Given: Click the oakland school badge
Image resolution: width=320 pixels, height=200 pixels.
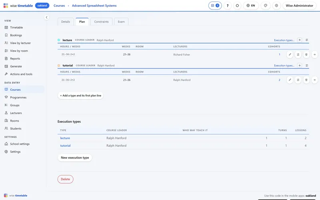Looking at the screenshot, I should click(x=42, y=6).
